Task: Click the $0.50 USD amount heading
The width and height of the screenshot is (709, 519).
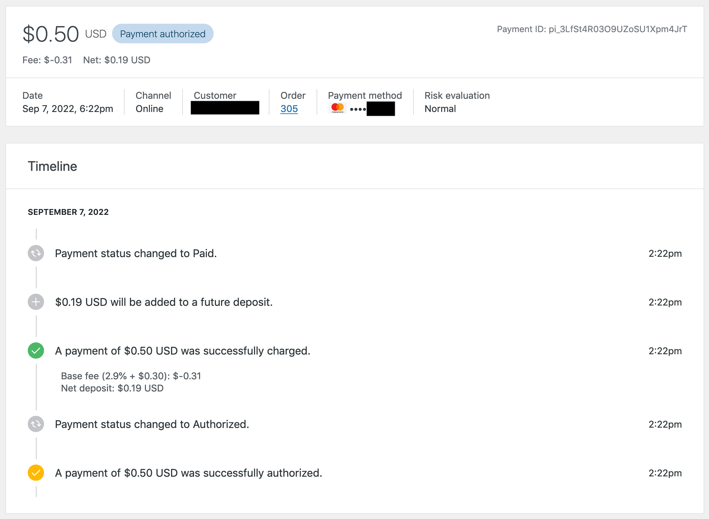Action: [50, 33]
